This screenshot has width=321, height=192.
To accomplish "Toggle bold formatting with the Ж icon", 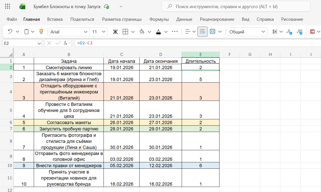I will coord(115,32).
